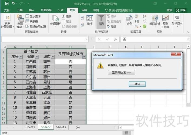The image size is (191, 135).
Task: Select the cell containing 石家庄
Action: tap(47, 92)
